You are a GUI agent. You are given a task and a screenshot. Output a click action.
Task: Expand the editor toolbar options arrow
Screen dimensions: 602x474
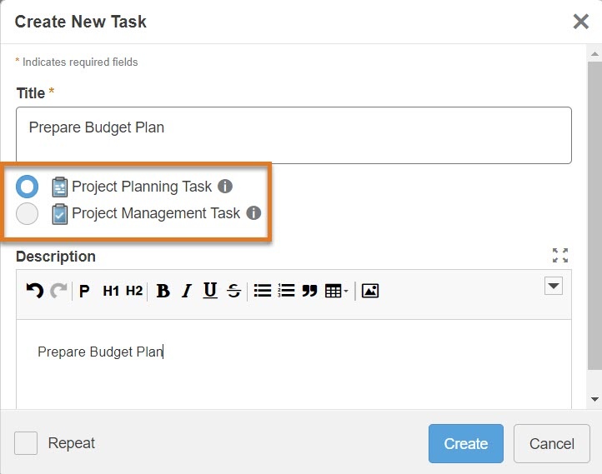(554, 287)
